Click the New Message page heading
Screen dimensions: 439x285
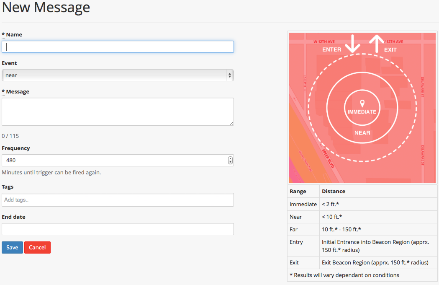click(46, 7)
